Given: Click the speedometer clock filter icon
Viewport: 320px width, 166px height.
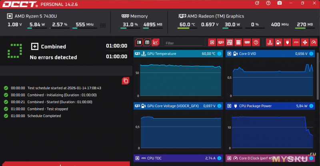Looking at the screenshot, I should tap(314, 42).
